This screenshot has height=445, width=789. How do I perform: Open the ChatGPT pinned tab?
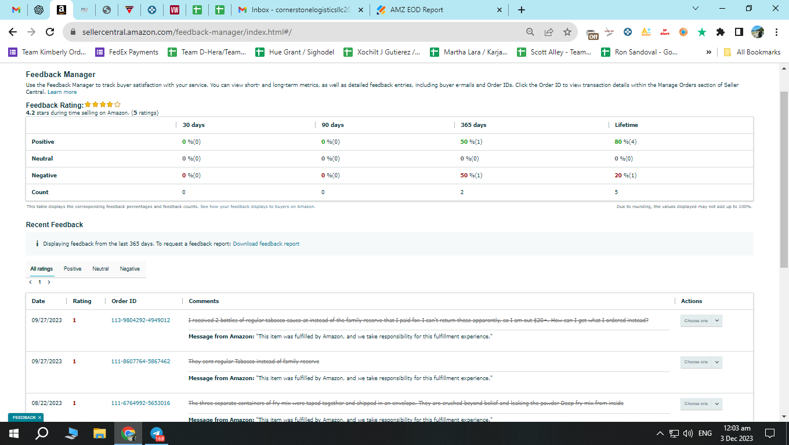pos(39,10)
